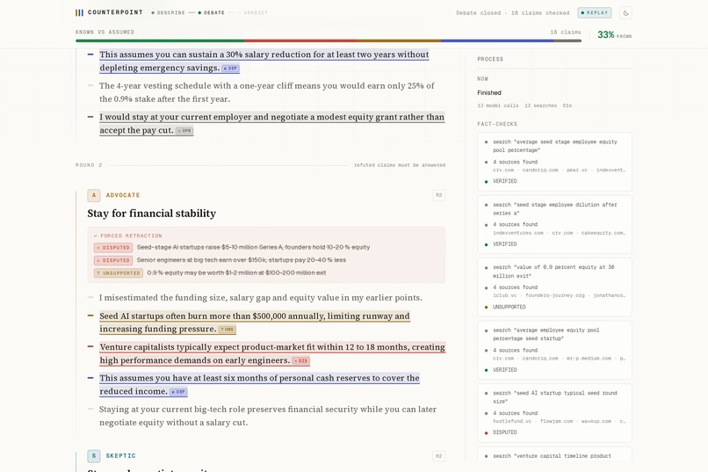Image resolution: width=708 pixels, height=472 pixels.
Task: Select claim about negotiating a modest equity grant
Action: click(271, 123)
